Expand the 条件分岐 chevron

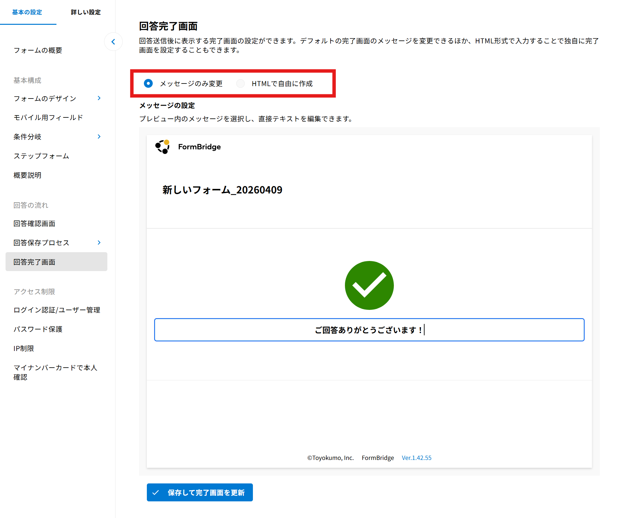pyautogui.click(x=99, y=137)
